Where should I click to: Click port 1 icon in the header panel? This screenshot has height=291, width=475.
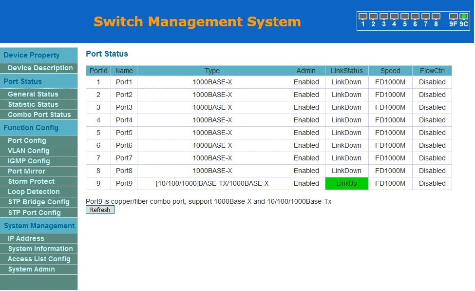click(x=362, y=17)
